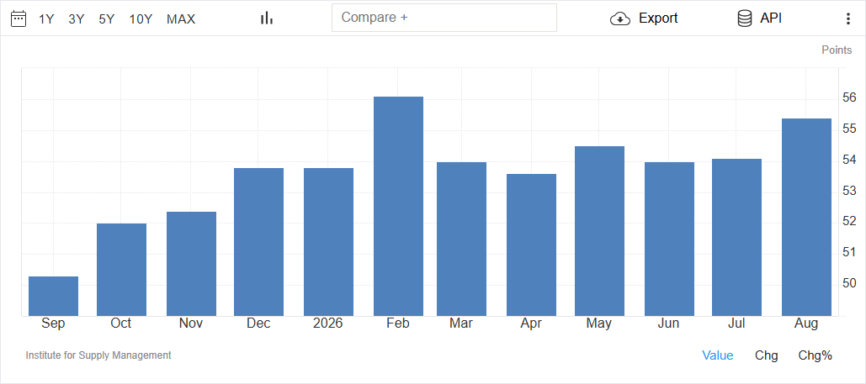This screenshot has height=384, width=866.
Task: Click the Nov x-axis label
Action: [x=191, y=324]
